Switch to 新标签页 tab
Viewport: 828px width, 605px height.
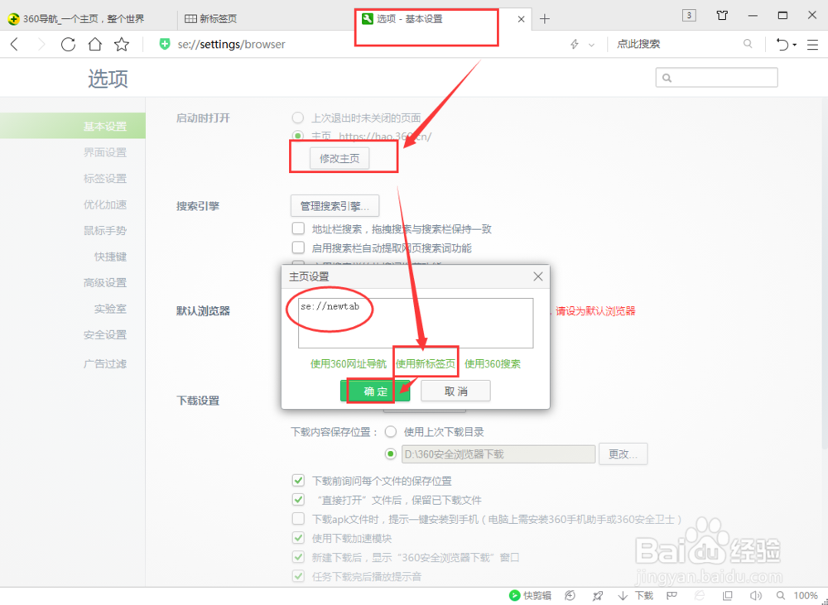point(211,19)
